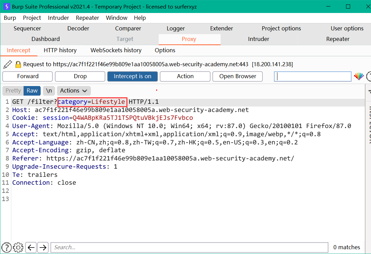The height and width of the screenshot is (254, 371).
Task: Click the Accept-Encoding header line
Action: [69, 151]
